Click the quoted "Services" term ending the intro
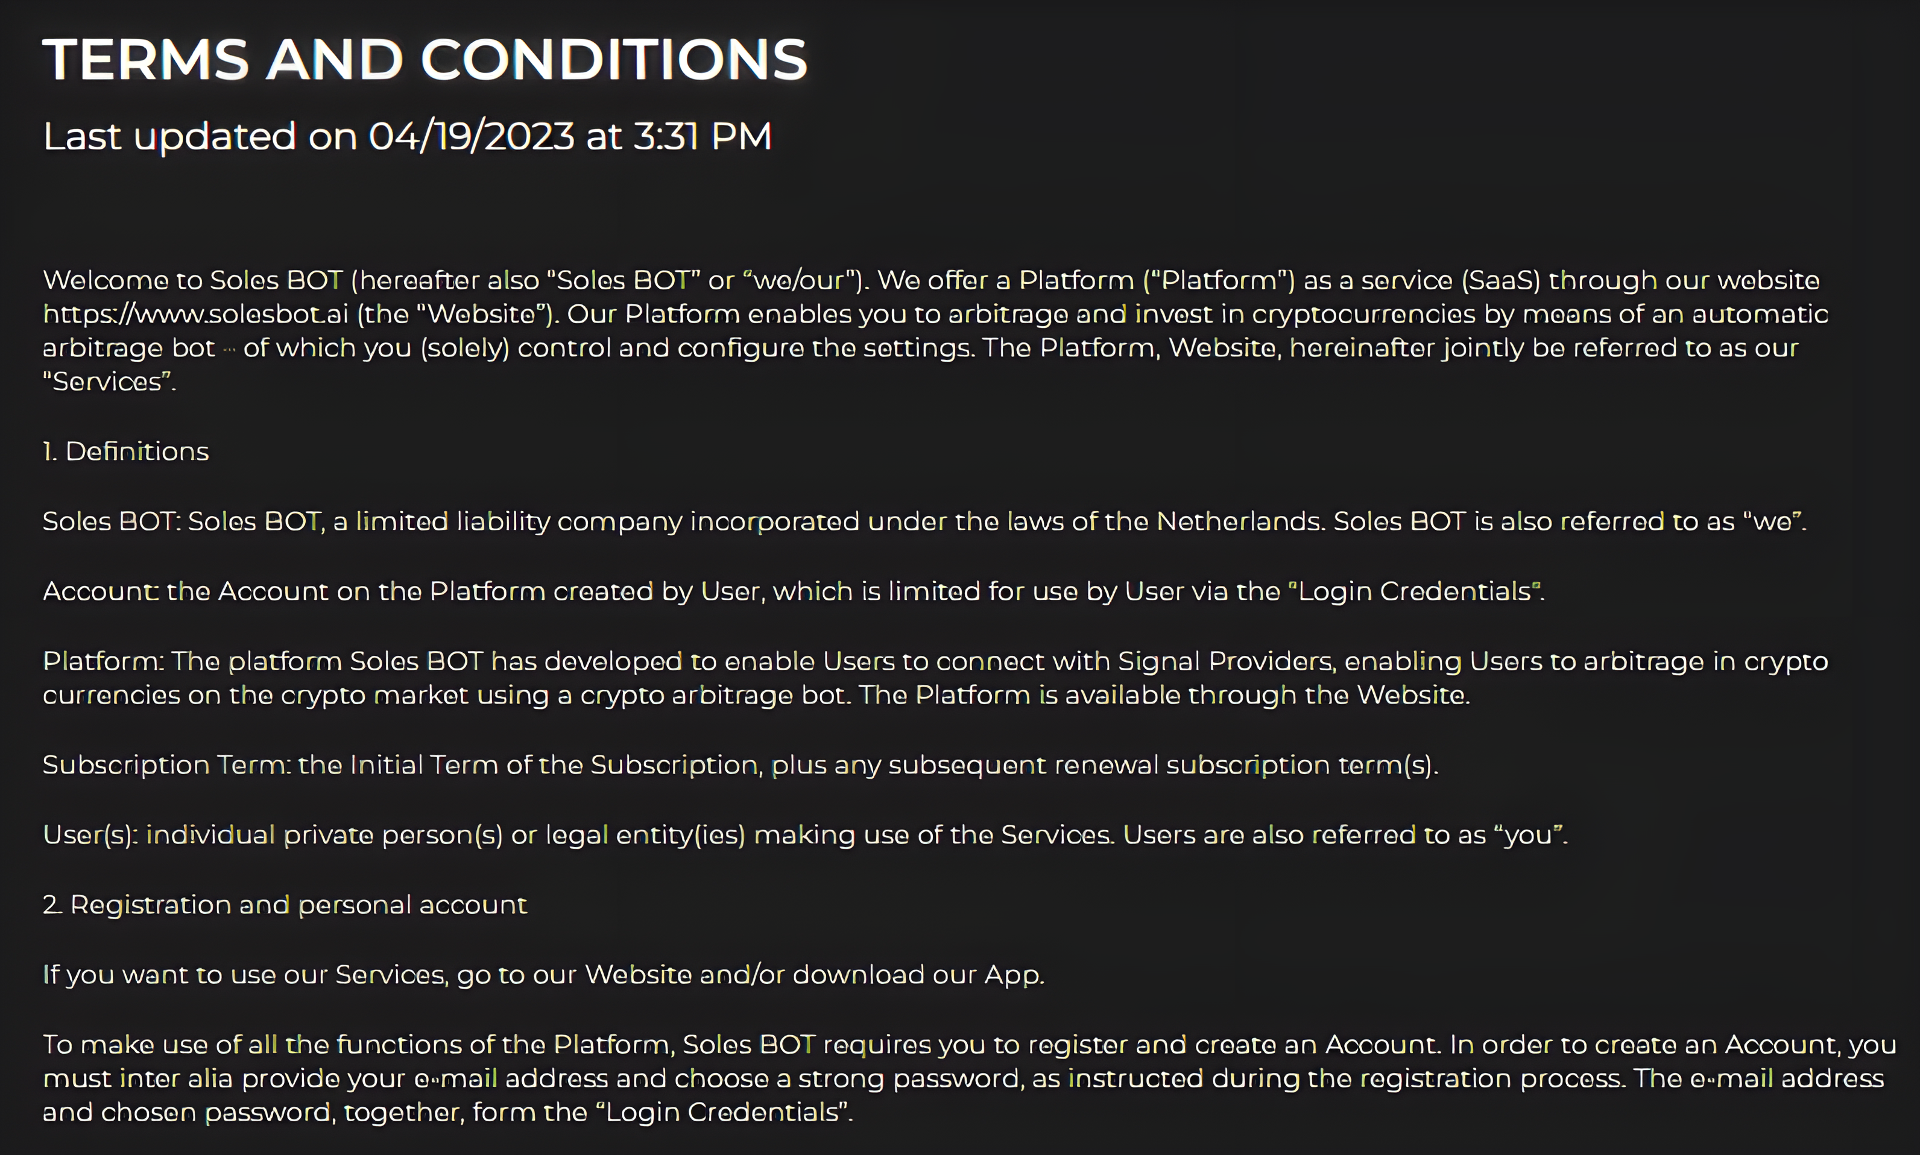The image size is (1920, 1155). tap(108, 382)
